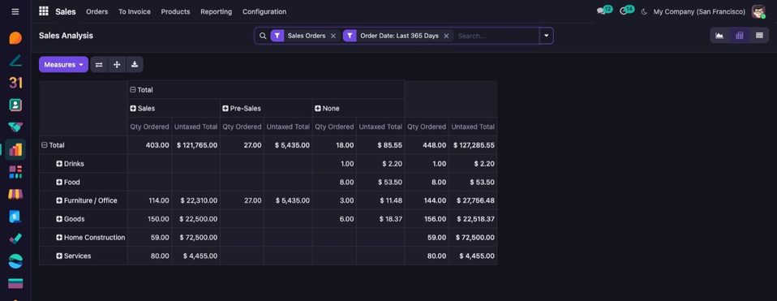Image resolution: width=777 pixels, height=301 pixels.
Task: Open the Point of Sale shop icon
Action: tap(15, 194)
